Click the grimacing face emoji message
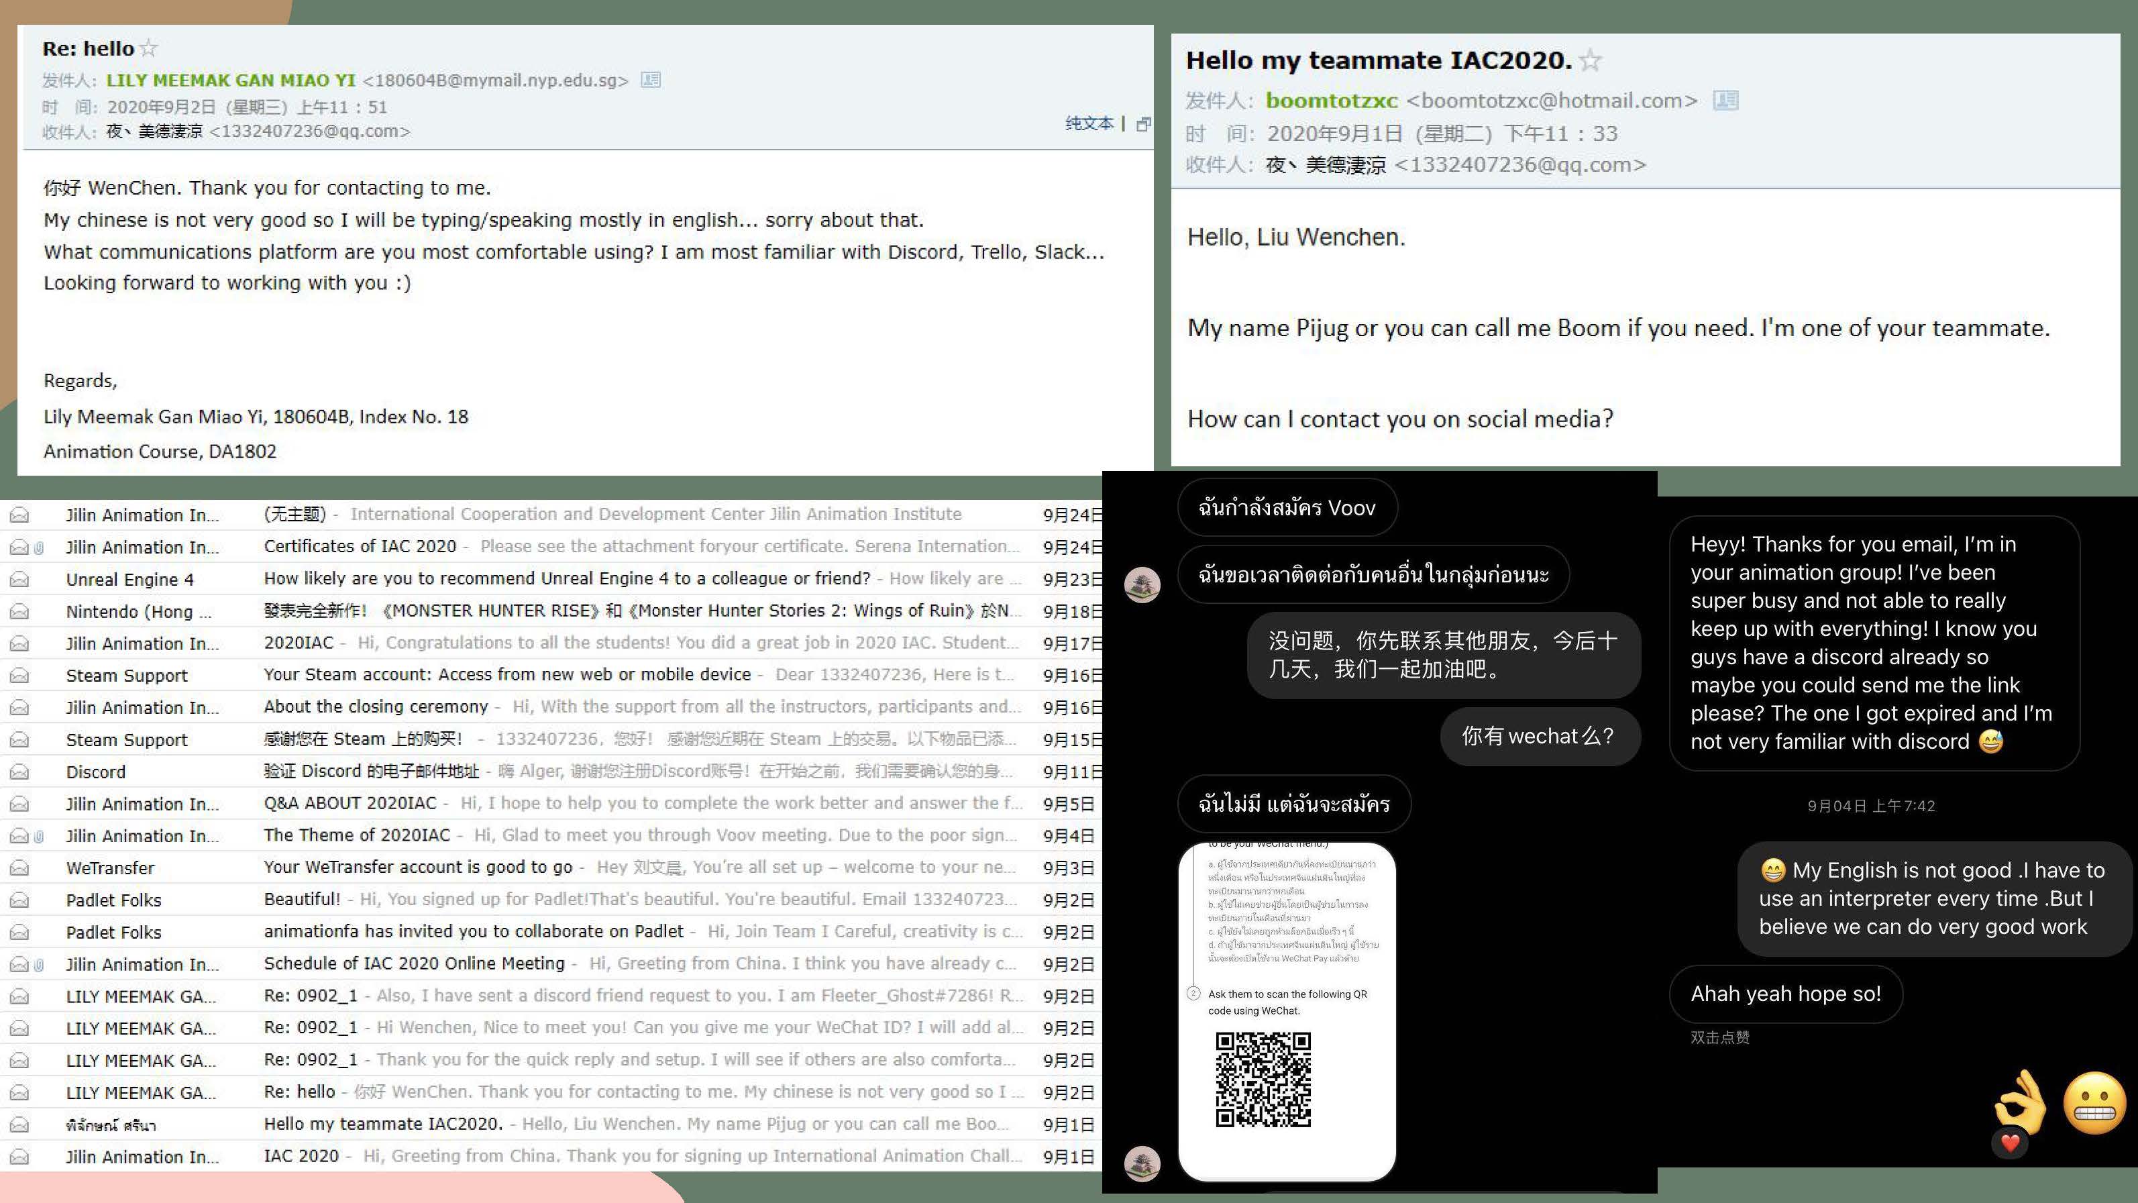This screenshot has height=1203, width=2138. [x=2095, y=1102]
